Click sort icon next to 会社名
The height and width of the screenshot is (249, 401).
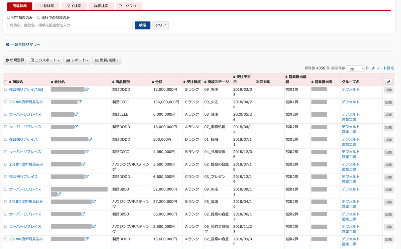[x=52, y=82]
